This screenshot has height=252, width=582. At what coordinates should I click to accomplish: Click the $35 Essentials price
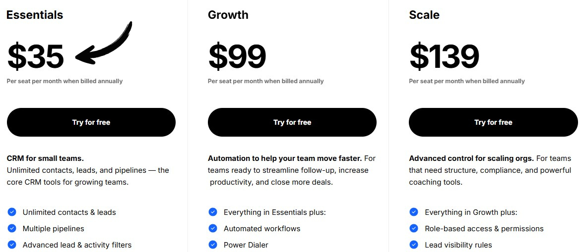(36, 56)
